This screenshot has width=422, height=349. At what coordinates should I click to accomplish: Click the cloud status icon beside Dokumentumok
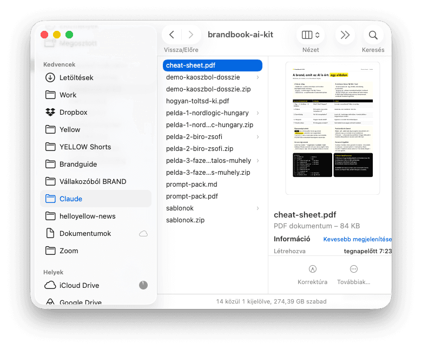143,234
